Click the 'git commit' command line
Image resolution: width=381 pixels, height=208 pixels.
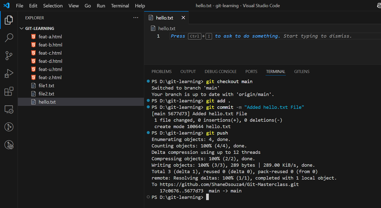(228, 107)
